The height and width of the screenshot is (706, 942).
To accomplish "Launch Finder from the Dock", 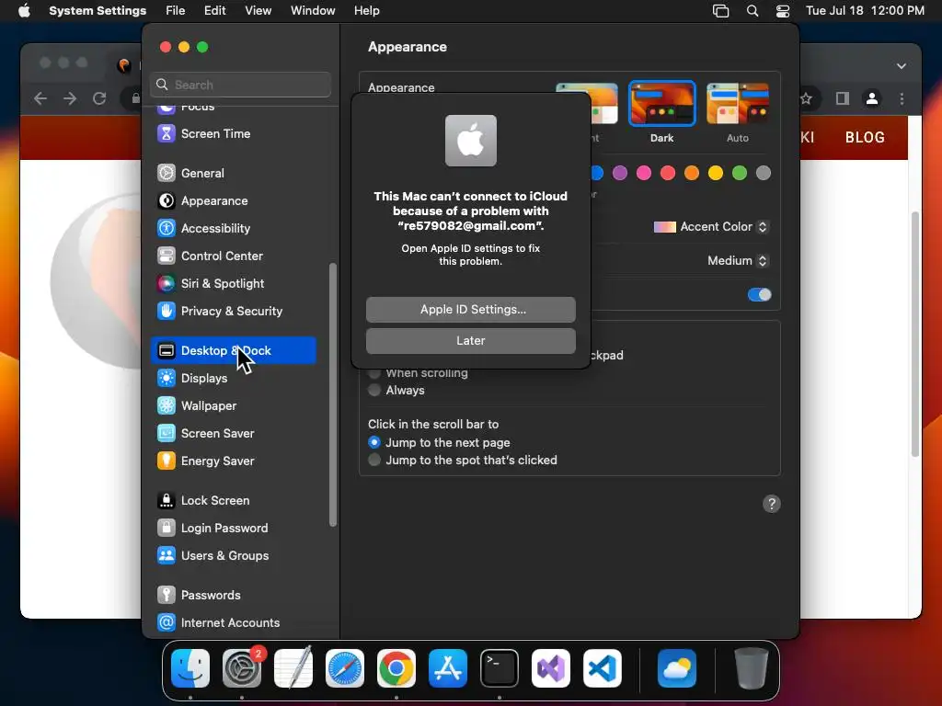I will pos(190,668).
